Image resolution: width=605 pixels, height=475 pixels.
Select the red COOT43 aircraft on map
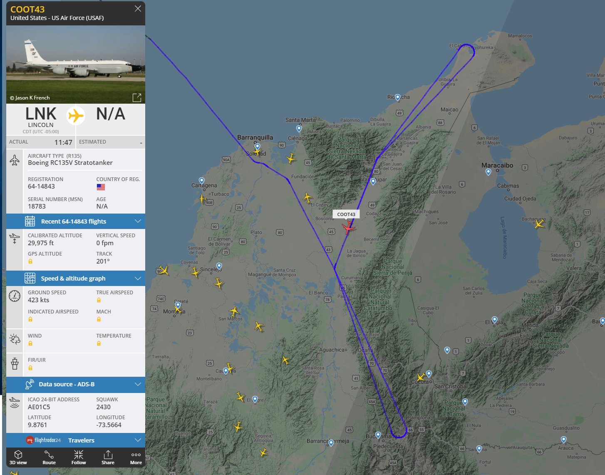click(x=348, y=228)
